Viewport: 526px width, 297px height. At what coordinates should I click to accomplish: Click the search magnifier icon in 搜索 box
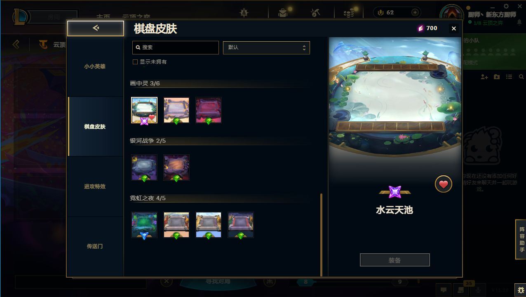tap(138, 47)
